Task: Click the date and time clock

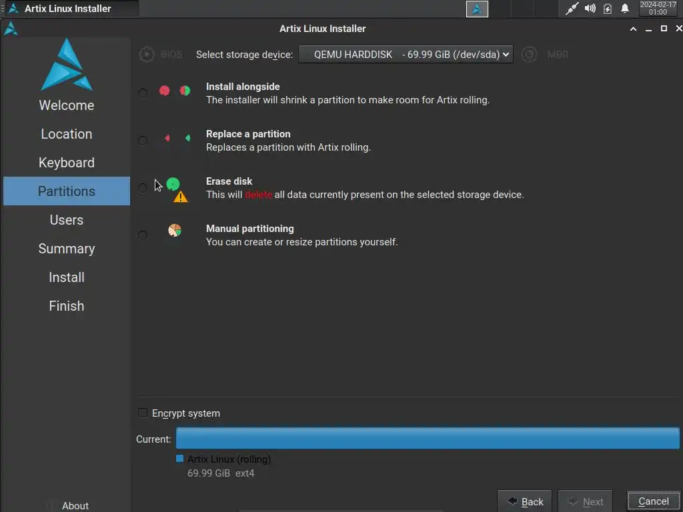Action: 658,8
